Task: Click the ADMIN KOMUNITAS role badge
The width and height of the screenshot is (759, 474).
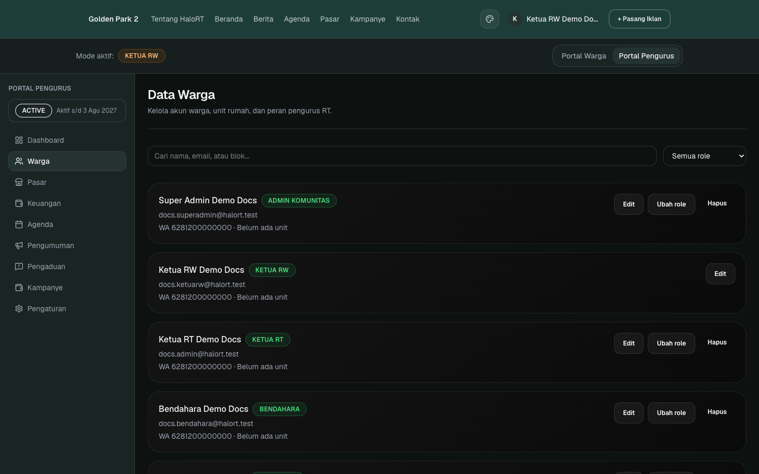Action: (299, 201)
